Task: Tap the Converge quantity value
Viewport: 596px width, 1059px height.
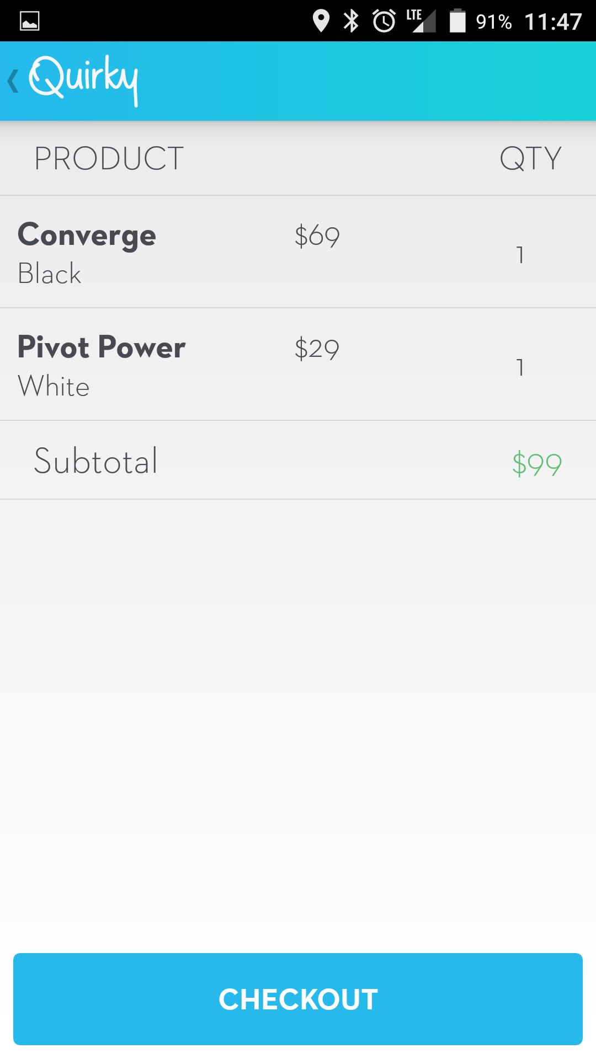Action: point(520,255)
